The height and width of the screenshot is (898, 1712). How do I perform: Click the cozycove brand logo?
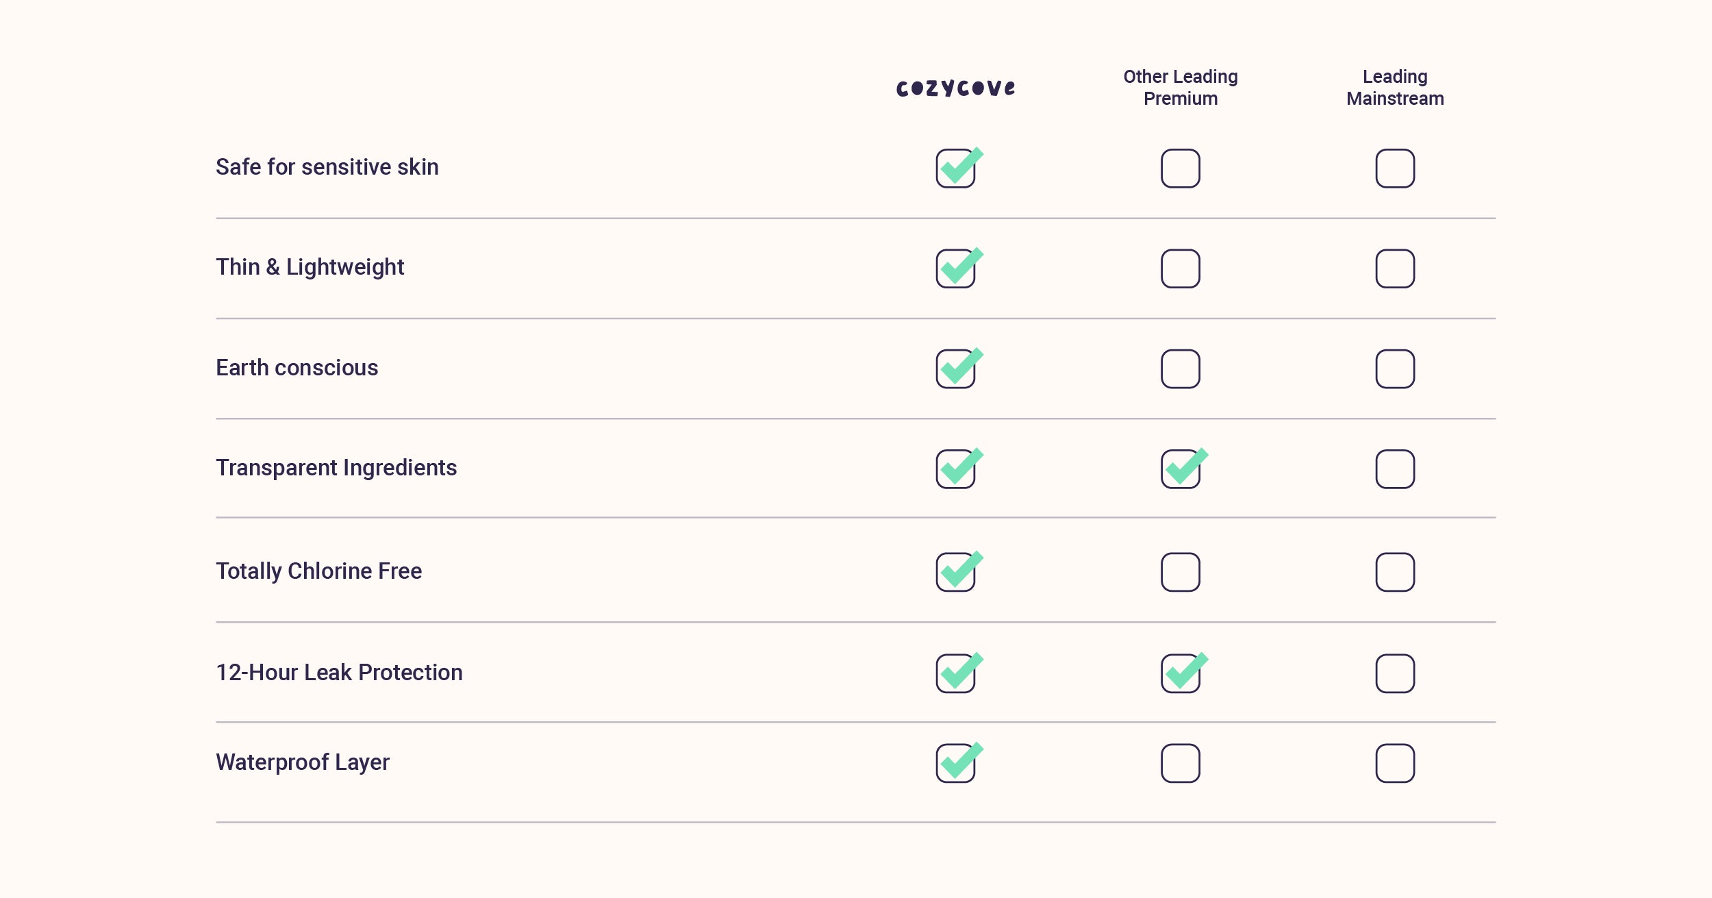point(955,88)
